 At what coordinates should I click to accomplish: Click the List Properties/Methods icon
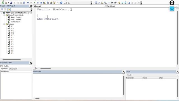[x=96, y=3]
